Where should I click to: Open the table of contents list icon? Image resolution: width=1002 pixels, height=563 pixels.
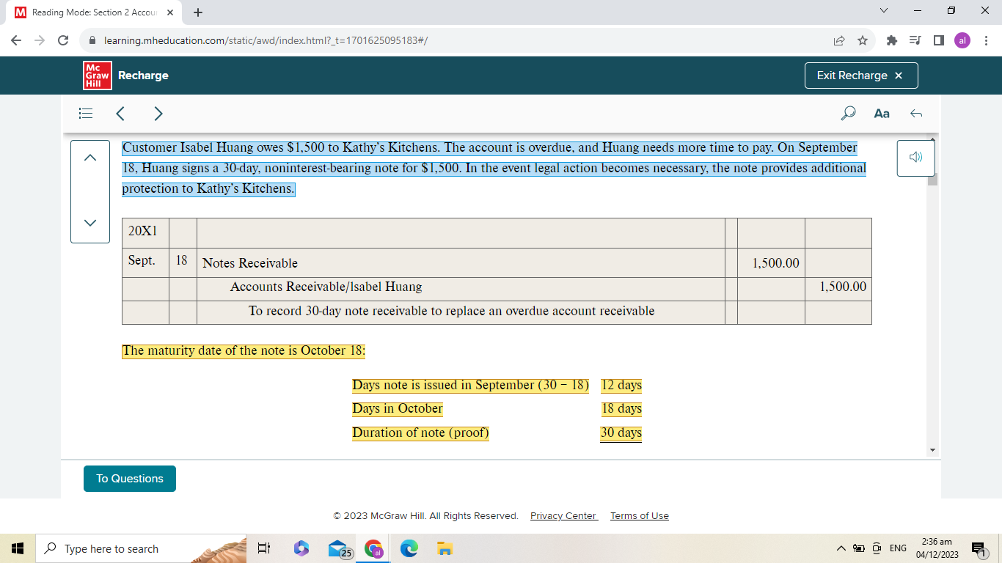coord(86,114)
